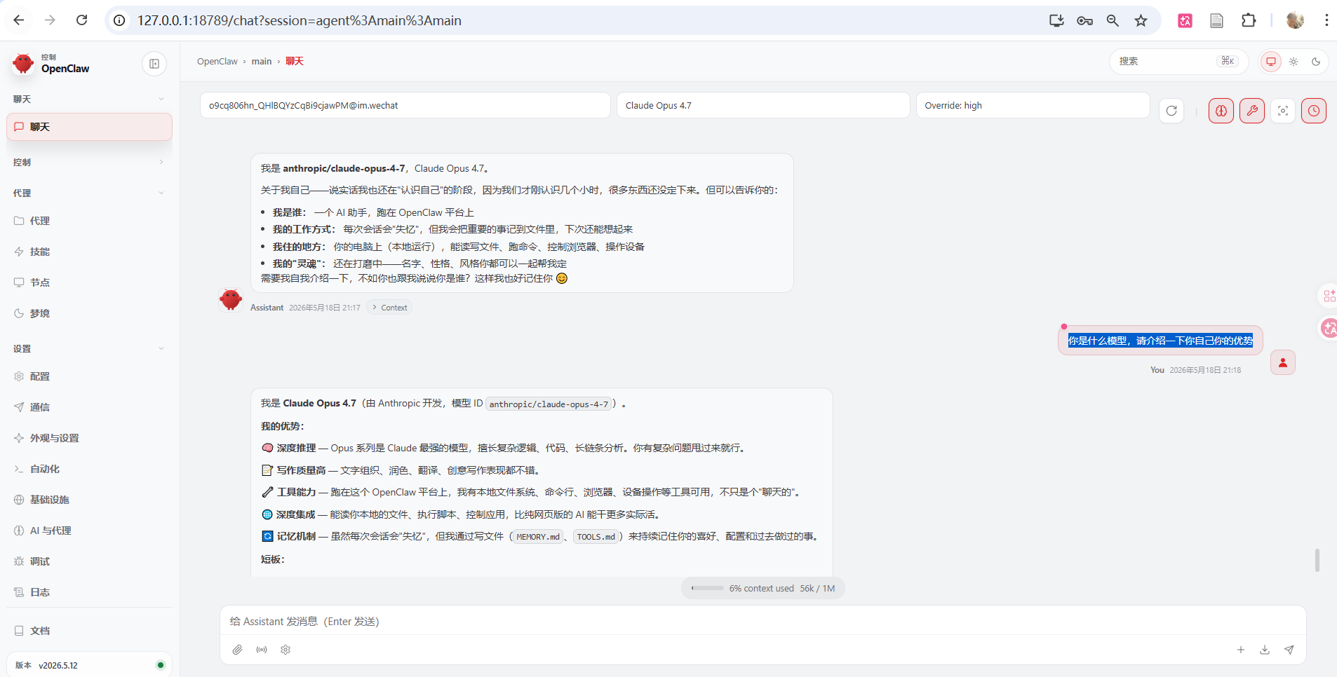Screen dimensions: 1337x677
Task: Toggle the brain thinking button
Action: 1221,111
